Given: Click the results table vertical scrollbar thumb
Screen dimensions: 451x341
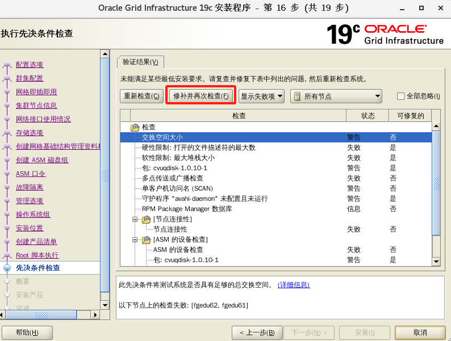Looking at the screenshot, I should point(436,183).
